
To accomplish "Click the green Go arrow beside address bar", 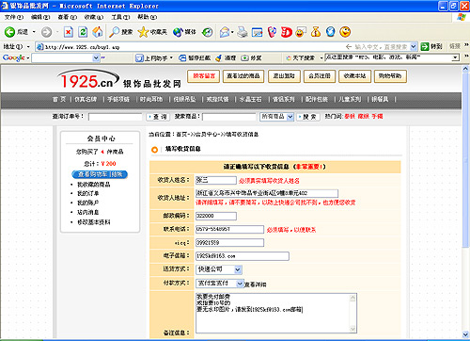I will [x=425, y=47].
